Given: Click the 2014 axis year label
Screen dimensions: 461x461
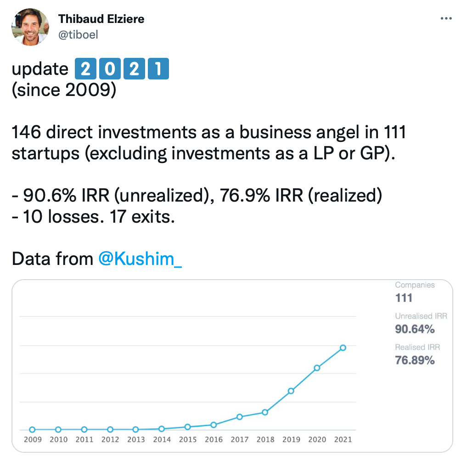Looking at the screenshot, I should pyautogui.click(x=162, y=439).
